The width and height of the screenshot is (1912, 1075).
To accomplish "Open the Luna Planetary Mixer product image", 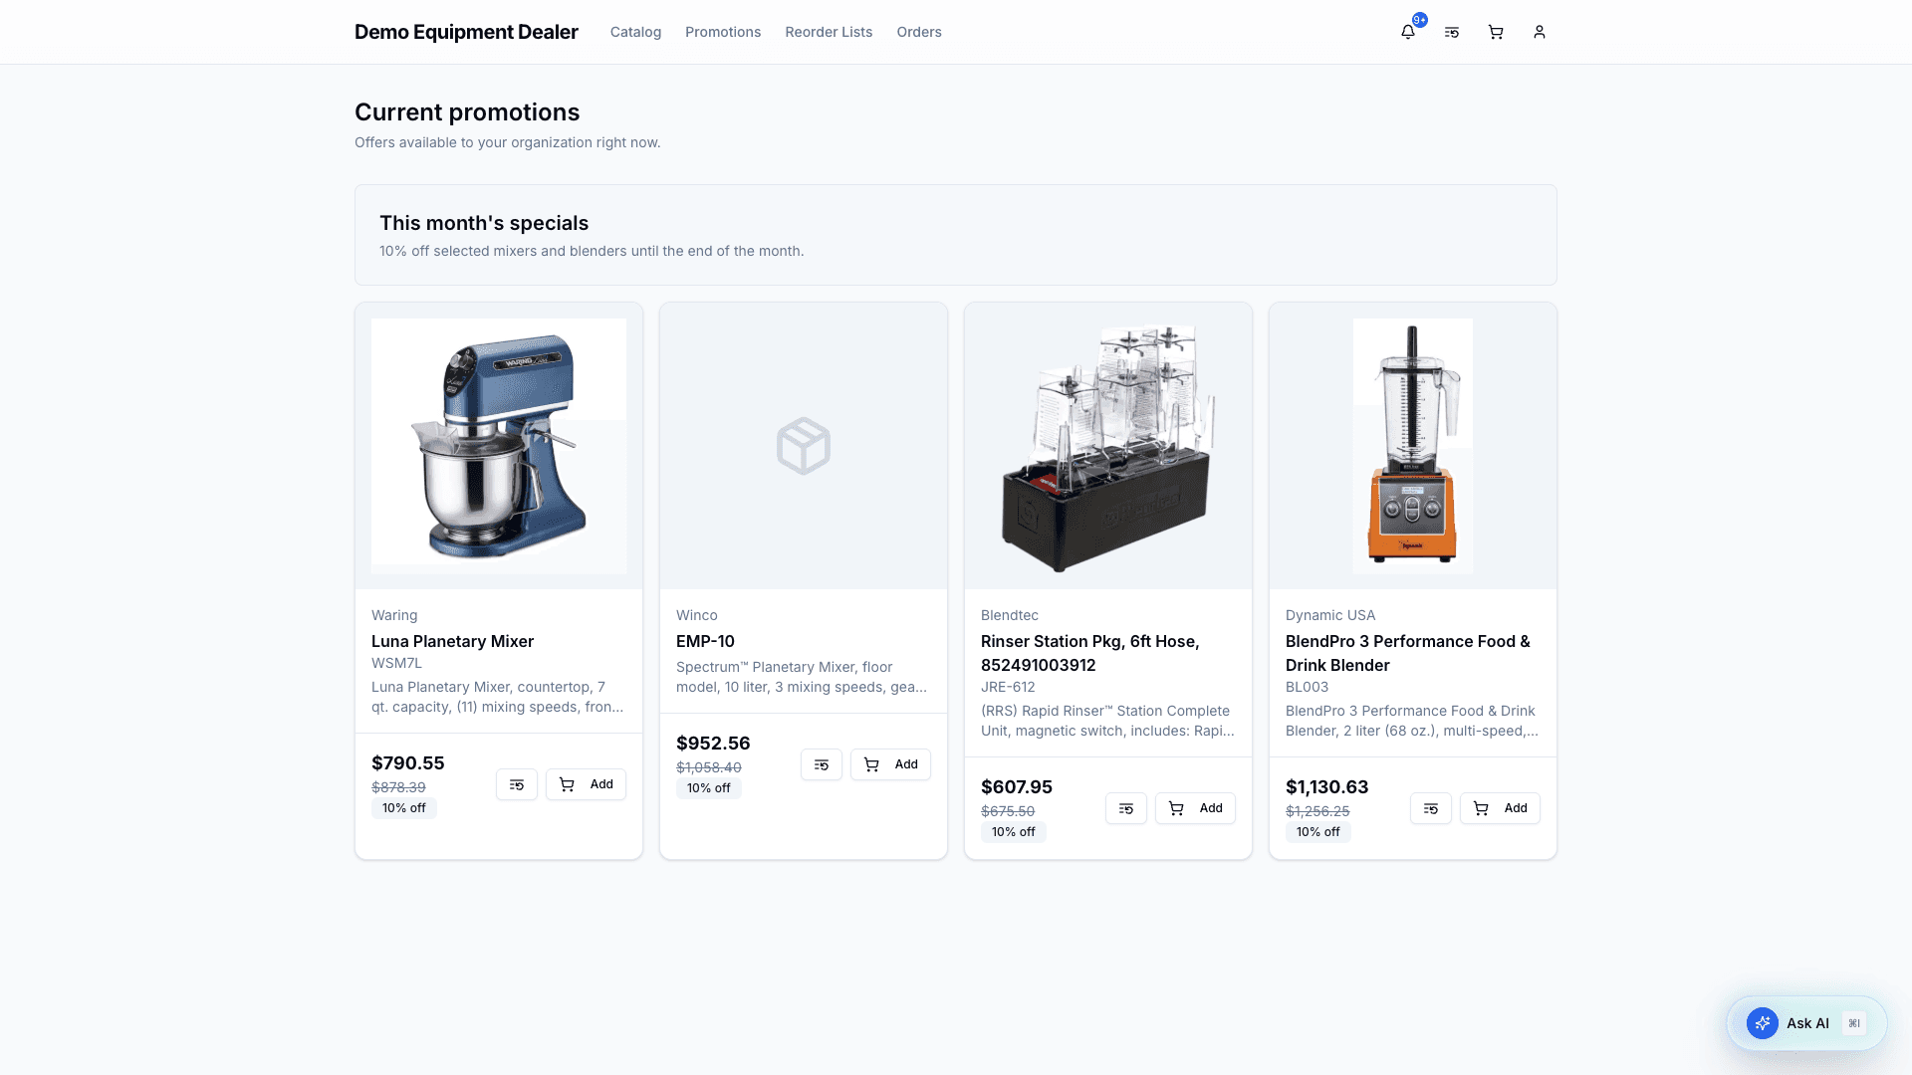I will pos(499,446).
